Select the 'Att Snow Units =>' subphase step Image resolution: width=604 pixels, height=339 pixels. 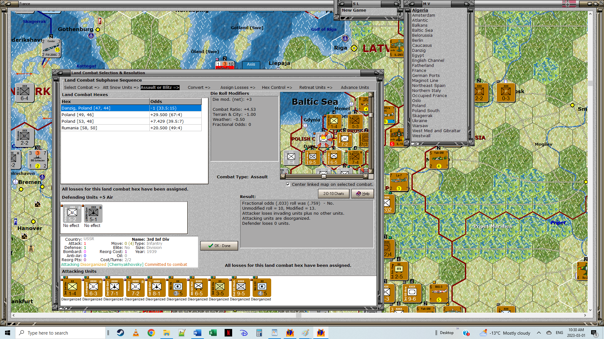pos(120,88)
